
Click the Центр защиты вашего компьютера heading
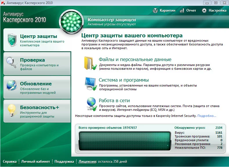pyautogui.click(x=132, y=35)
